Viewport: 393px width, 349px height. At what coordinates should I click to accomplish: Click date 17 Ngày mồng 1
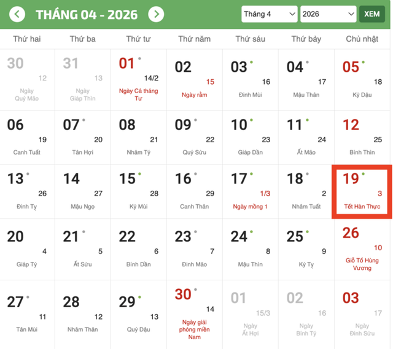point(251,191)
